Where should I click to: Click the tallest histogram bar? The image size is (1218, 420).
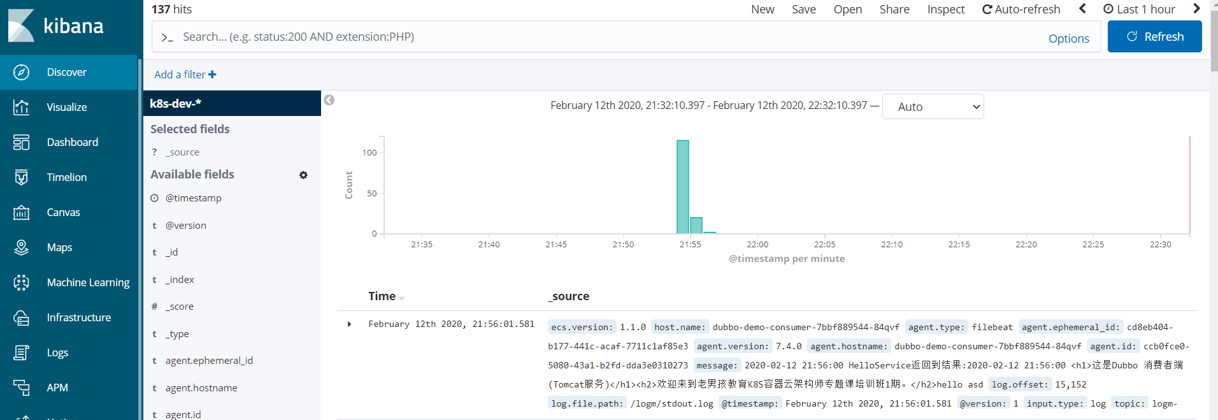click(682, 187)
